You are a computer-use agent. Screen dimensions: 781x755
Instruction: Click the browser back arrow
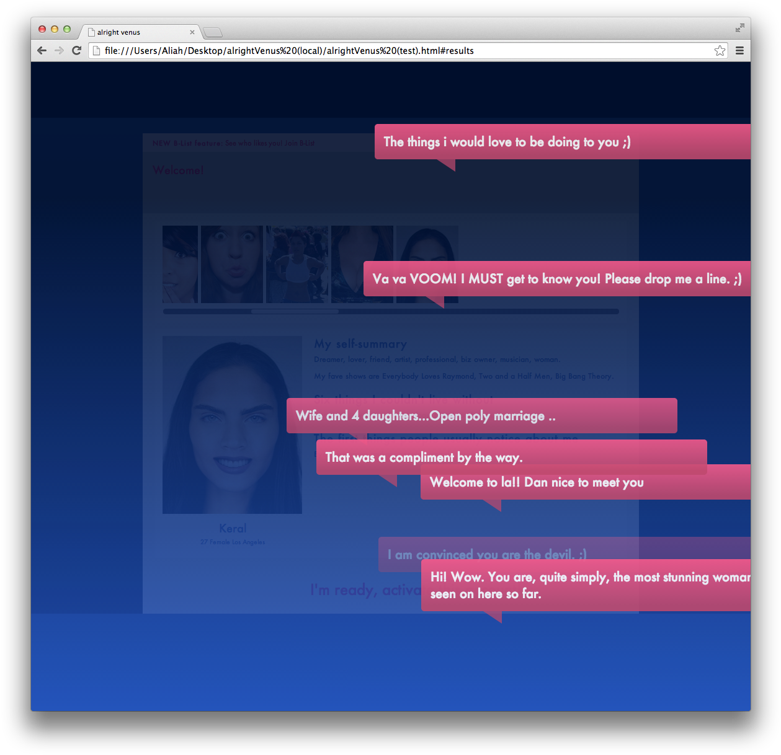click(42, 51)
